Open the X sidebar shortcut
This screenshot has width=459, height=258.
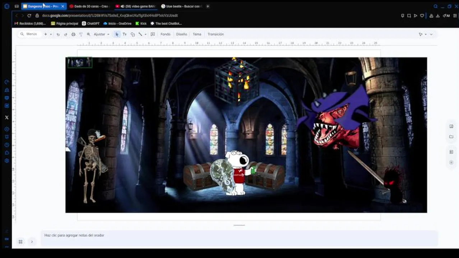click(x=6, y=117)
